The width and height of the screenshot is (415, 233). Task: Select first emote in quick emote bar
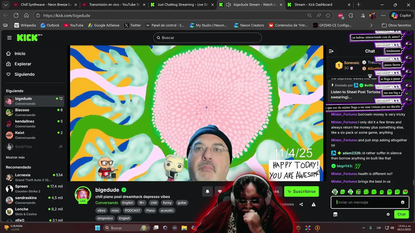pos(335,192)
